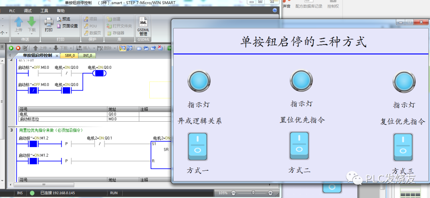Click pause program status icon
Screen dimensions: 430x198
pos(129,48)
